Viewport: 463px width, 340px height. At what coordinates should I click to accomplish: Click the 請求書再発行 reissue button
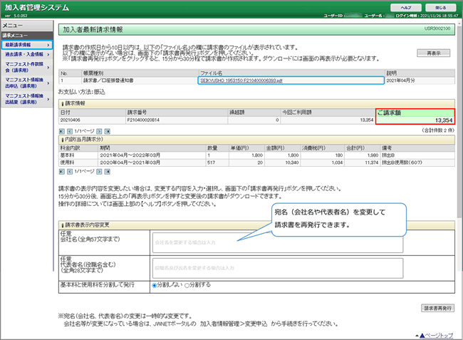437,309
